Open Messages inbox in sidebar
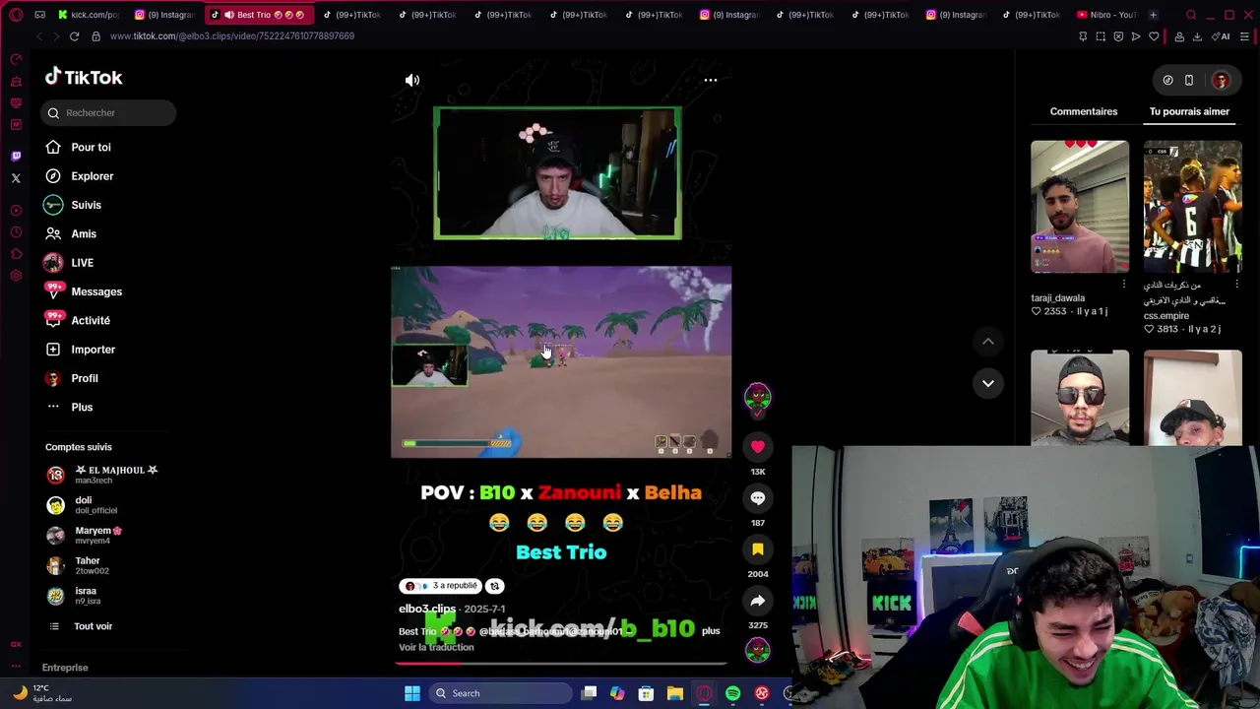 [95, 291]
